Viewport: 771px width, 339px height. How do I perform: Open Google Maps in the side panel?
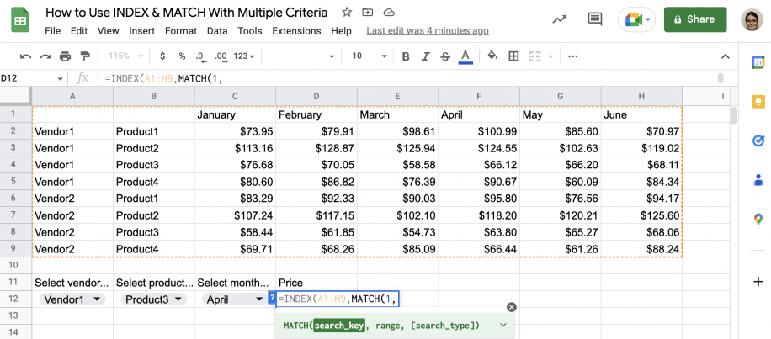coord(758,219)
